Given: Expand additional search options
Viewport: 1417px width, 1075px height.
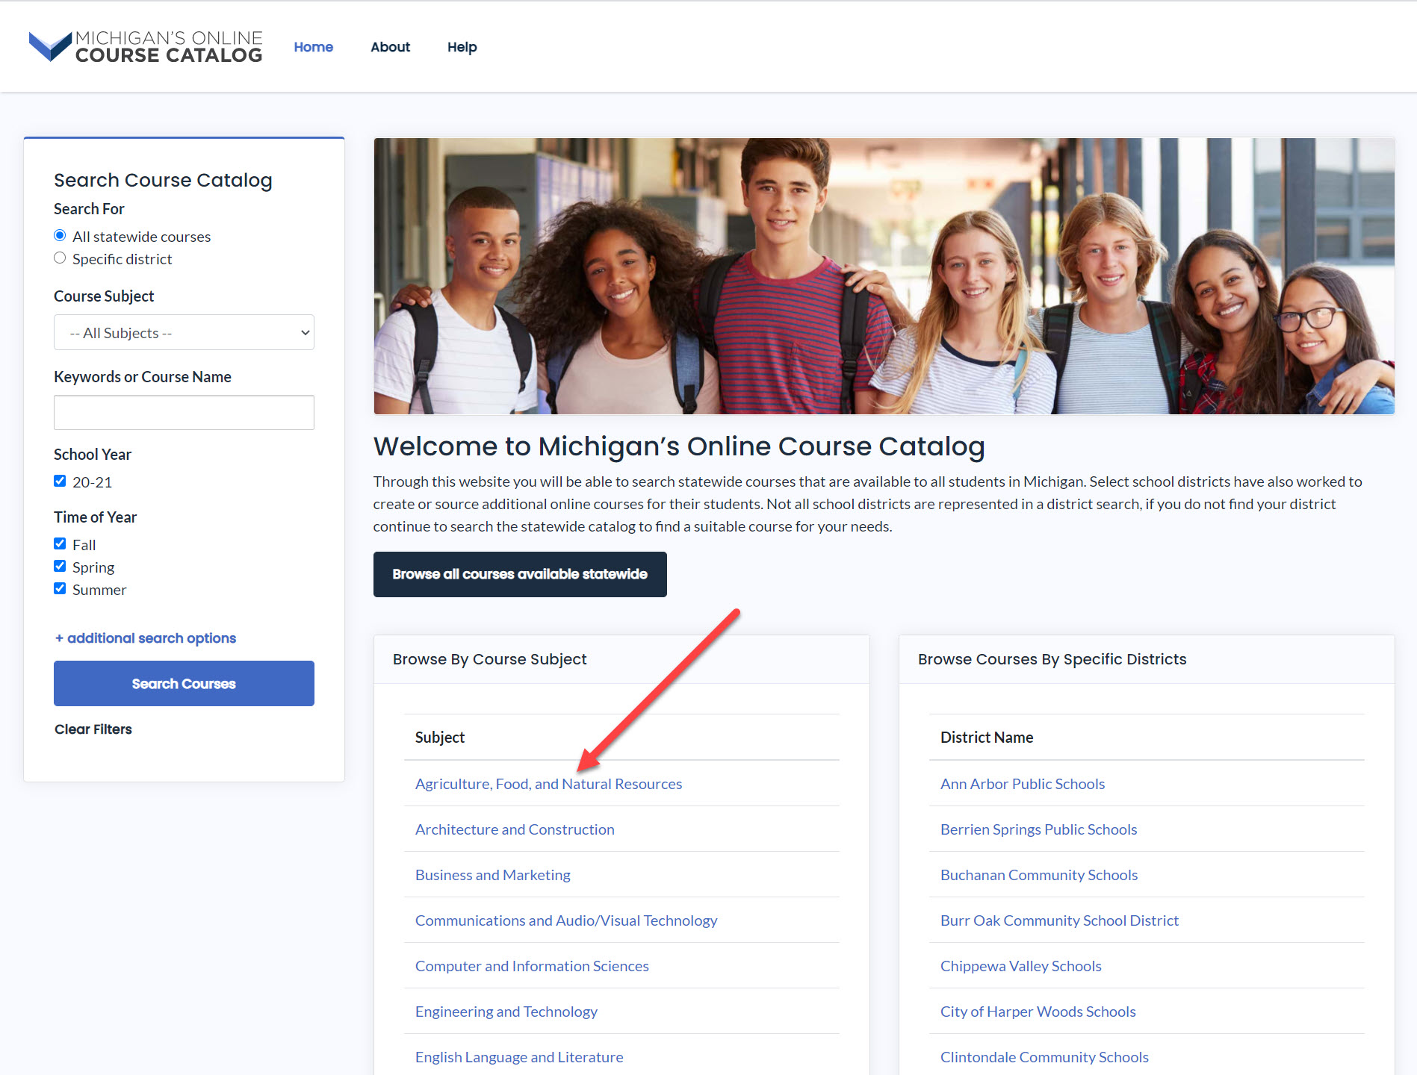Looking at the screenshot, I should pyautogui.click(x=145, y=638).
